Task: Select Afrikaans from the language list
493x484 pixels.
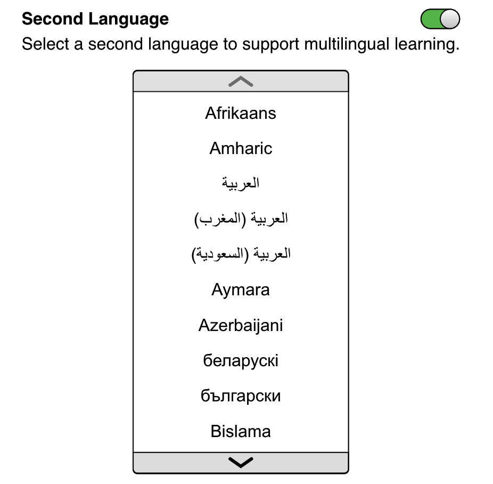Action: [x=241, y=112]
